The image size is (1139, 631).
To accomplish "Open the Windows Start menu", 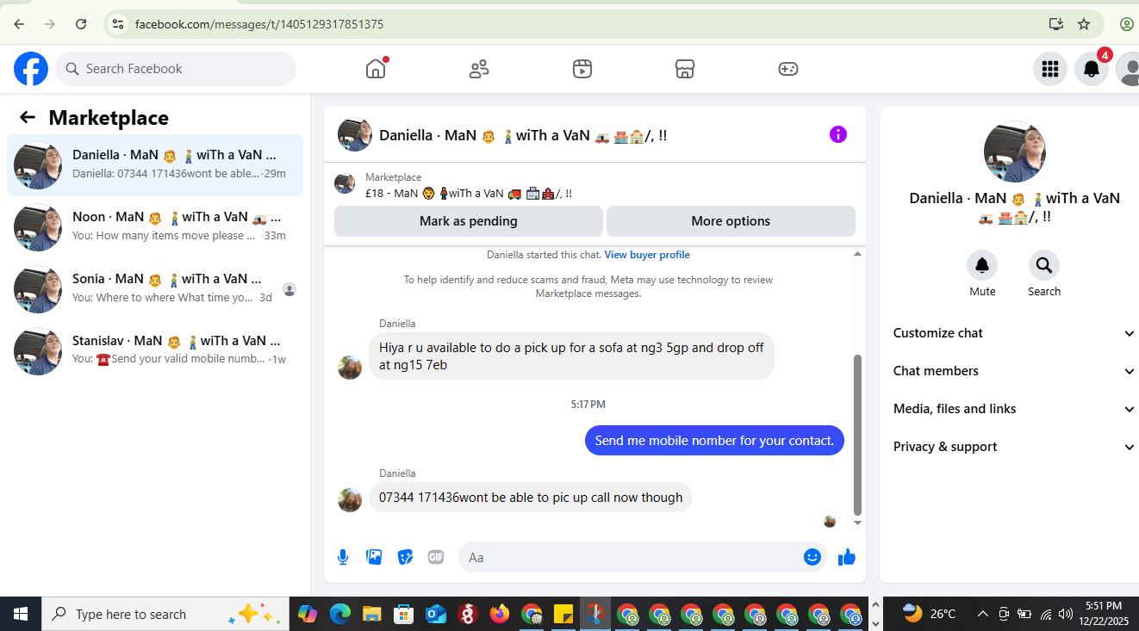I will click(x=21, y=614).
